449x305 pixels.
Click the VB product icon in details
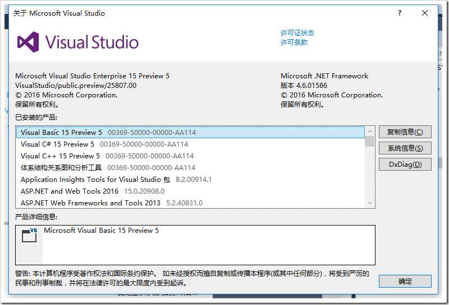point(30,235)
